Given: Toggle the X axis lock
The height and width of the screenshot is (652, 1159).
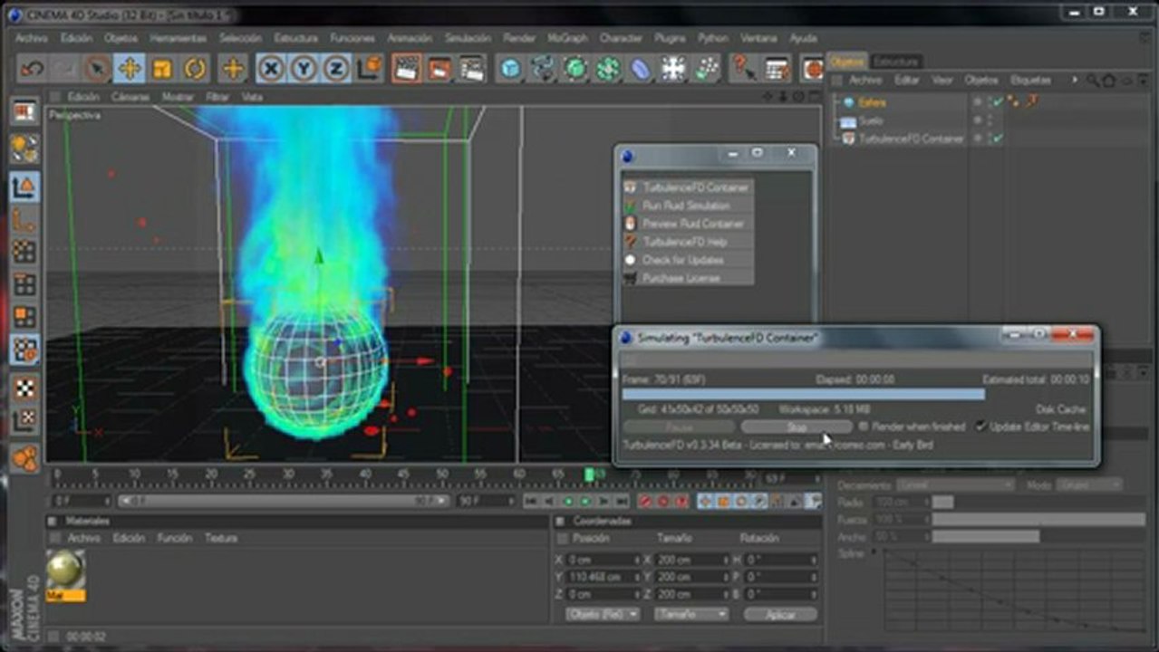Looking at the screenshot, I should click(x=270, y=69).
